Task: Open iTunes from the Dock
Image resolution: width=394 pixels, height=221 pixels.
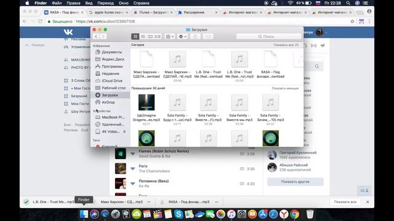Action: click(x=231, y=214)
